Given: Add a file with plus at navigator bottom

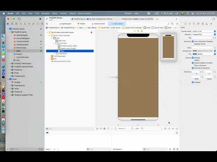Looking at the screenshot, I should [8, 149].
